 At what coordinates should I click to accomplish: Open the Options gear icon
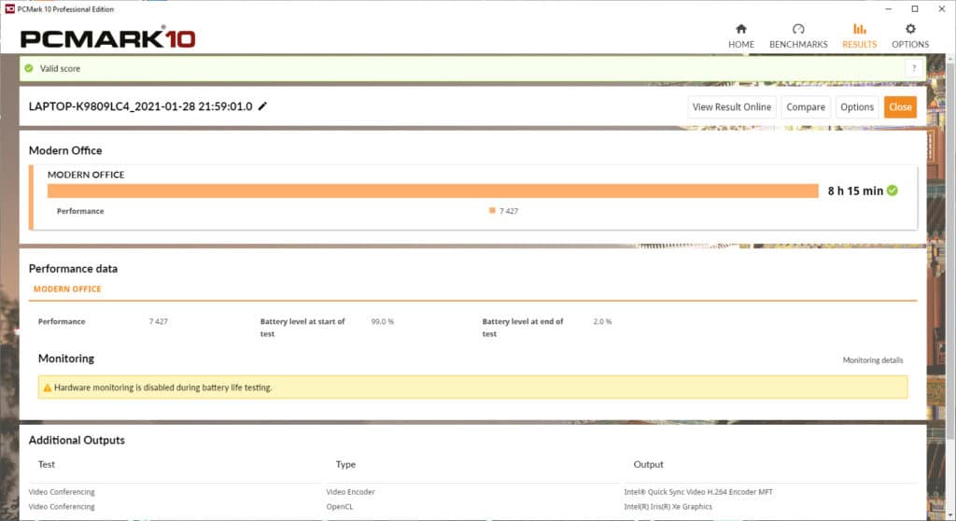[x=910, y=29]
